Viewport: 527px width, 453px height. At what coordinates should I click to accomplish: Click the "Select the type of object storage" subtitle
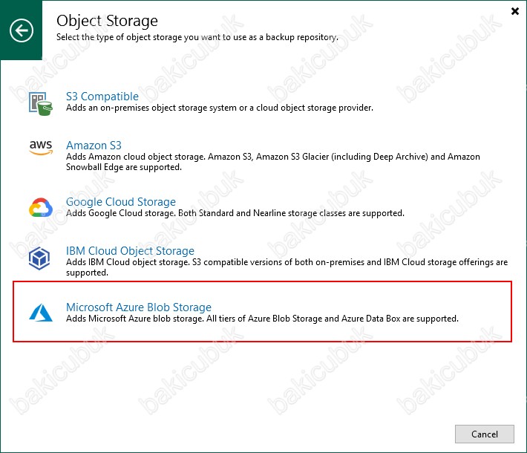click(x=197, y=37)
